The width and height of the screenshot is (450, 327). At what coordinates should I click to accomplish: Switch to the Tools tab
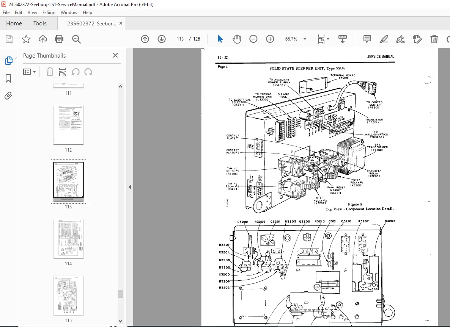40,23
